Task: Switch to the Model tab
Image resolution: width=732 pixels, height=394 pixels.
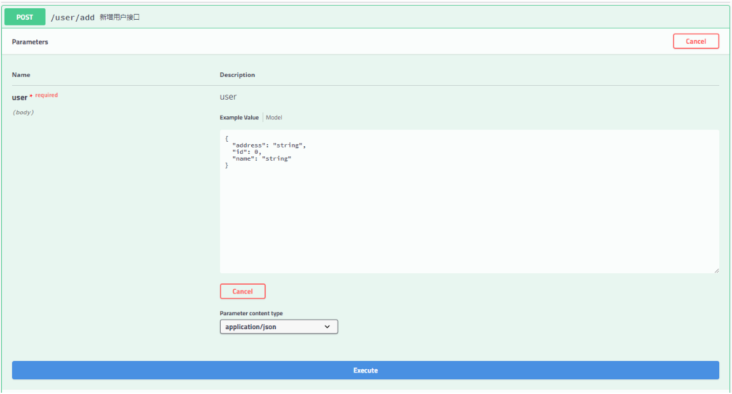Action: click(x=273, y=118)
